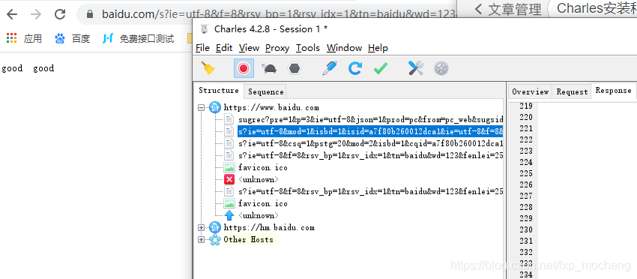Open the Window menu in Charles

click(344, 48)
